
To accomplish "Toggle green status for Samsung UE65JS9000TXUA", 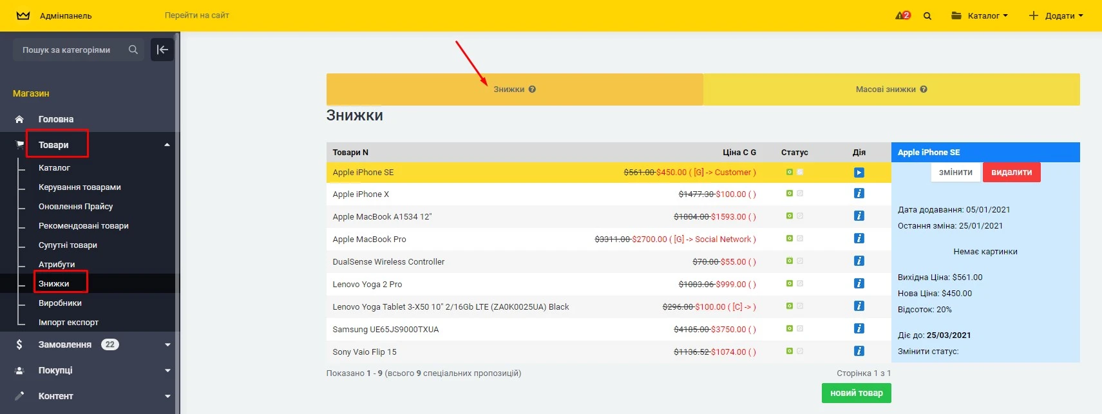I will [790, 328].
